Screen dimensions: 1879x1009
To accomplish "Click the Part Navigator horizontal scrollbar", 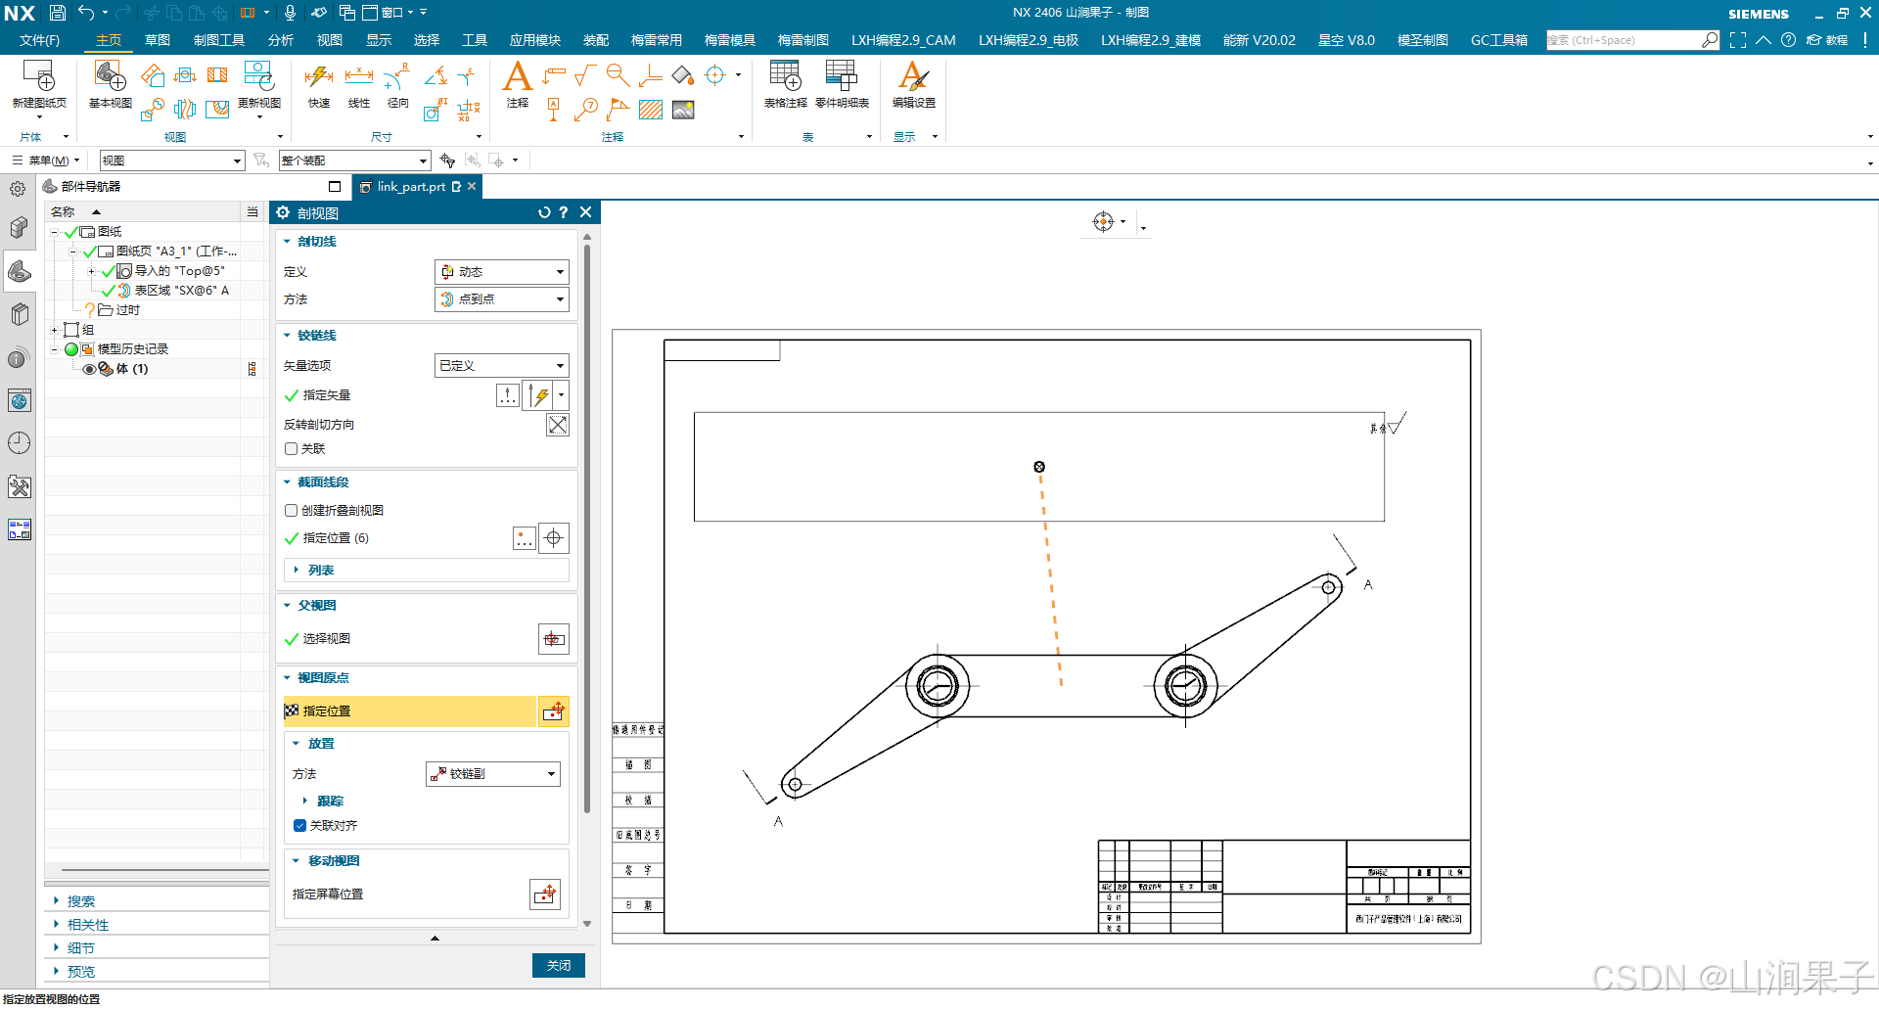I will click(x=164, y=869).
